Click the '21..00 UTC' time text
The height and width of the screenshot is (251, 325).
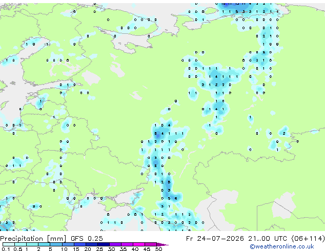coord(269,239)
